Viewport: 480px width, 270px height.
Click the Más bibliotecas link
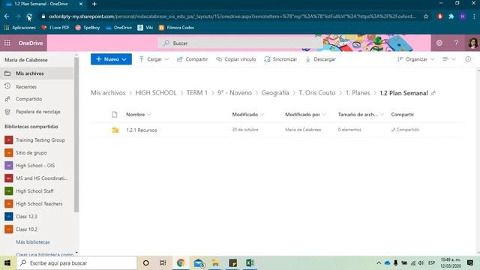pos(33,241)
